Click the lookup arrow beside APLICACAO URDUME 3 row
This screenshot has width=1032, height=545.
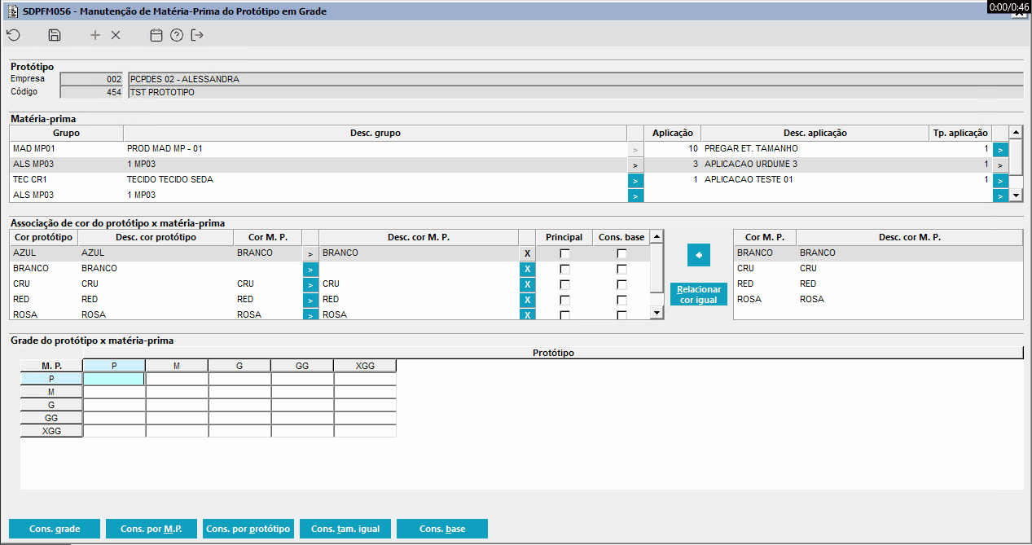(1000, 165)
